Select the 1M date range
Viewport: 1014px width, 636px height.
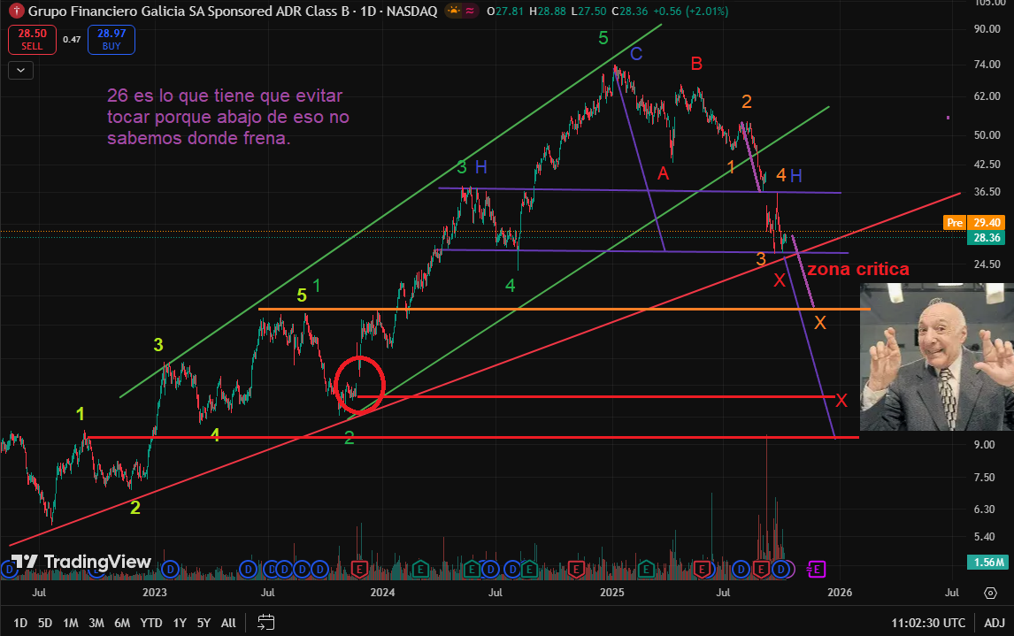(71, 623)
